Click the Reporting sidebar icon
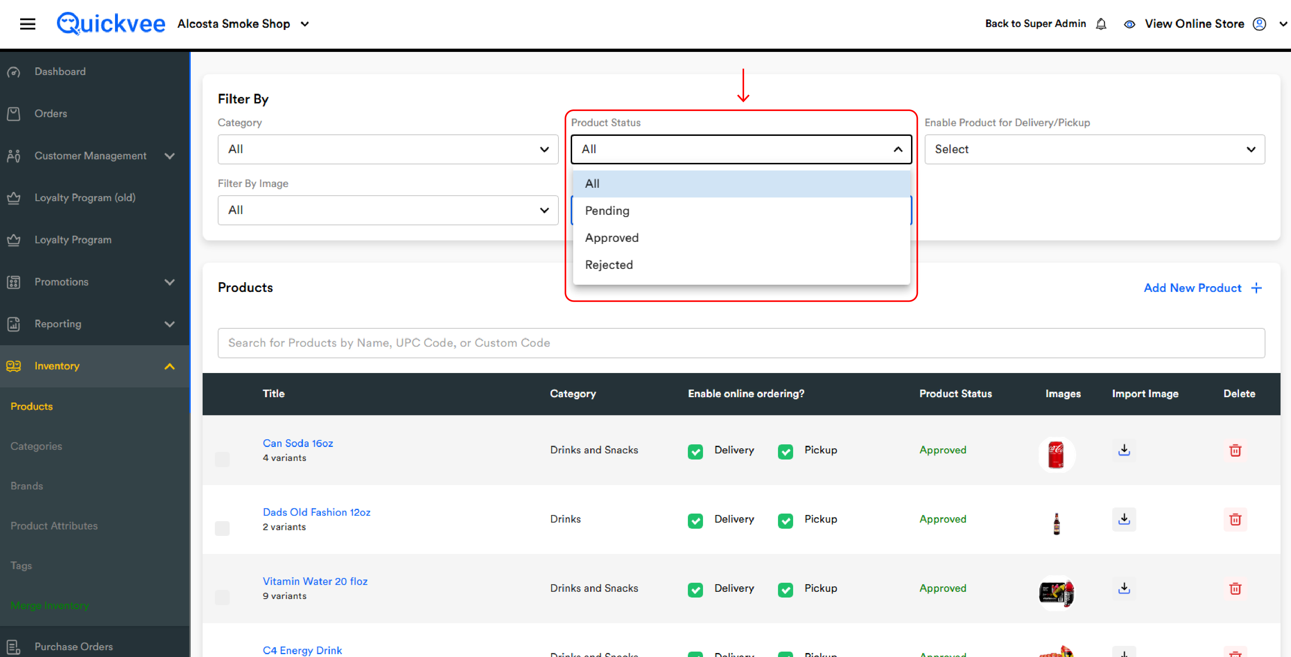Image resolution: width=1291 pixels, height=657 pixels. 14,324
